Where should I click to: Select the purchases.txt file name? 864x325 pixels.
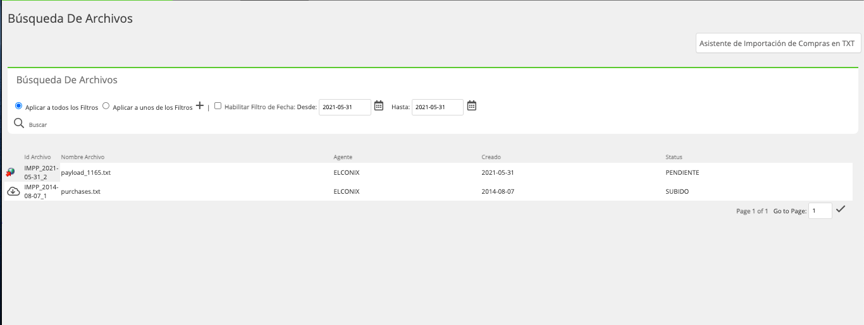pos(80,191)
